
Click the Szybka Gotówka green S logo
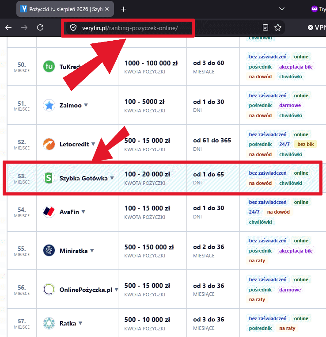pyautogui.click(x=49, y=178)
